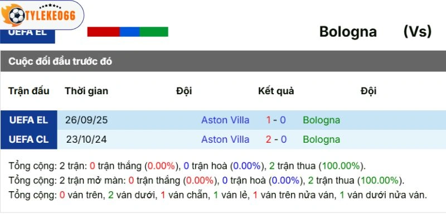Screen dimensions: 446x223
Task: Click the green segment of the color bar
Action: (153, 32)
